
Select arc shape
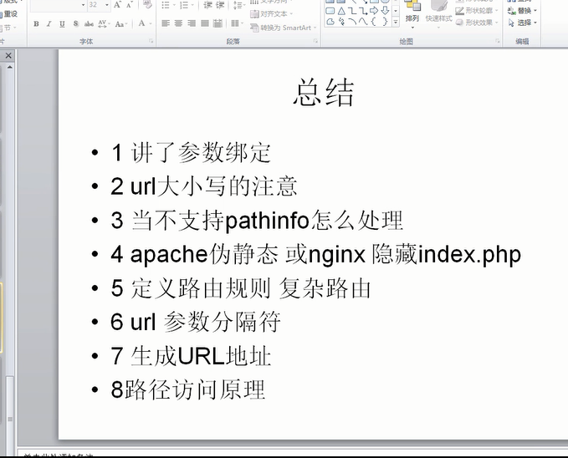352,22
